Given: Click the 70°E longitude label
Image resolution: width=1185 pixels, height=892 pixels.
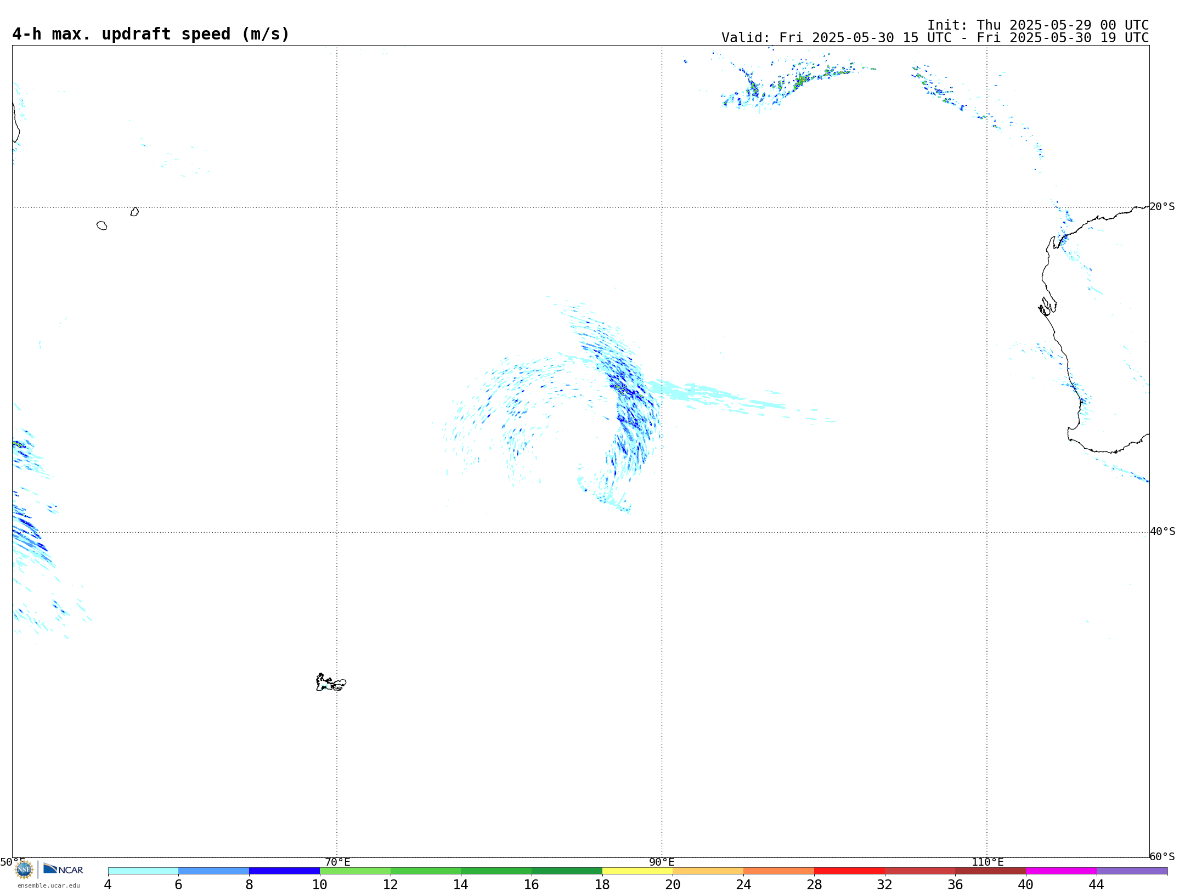Looking at the screenshot, I should tap(337, 862).
